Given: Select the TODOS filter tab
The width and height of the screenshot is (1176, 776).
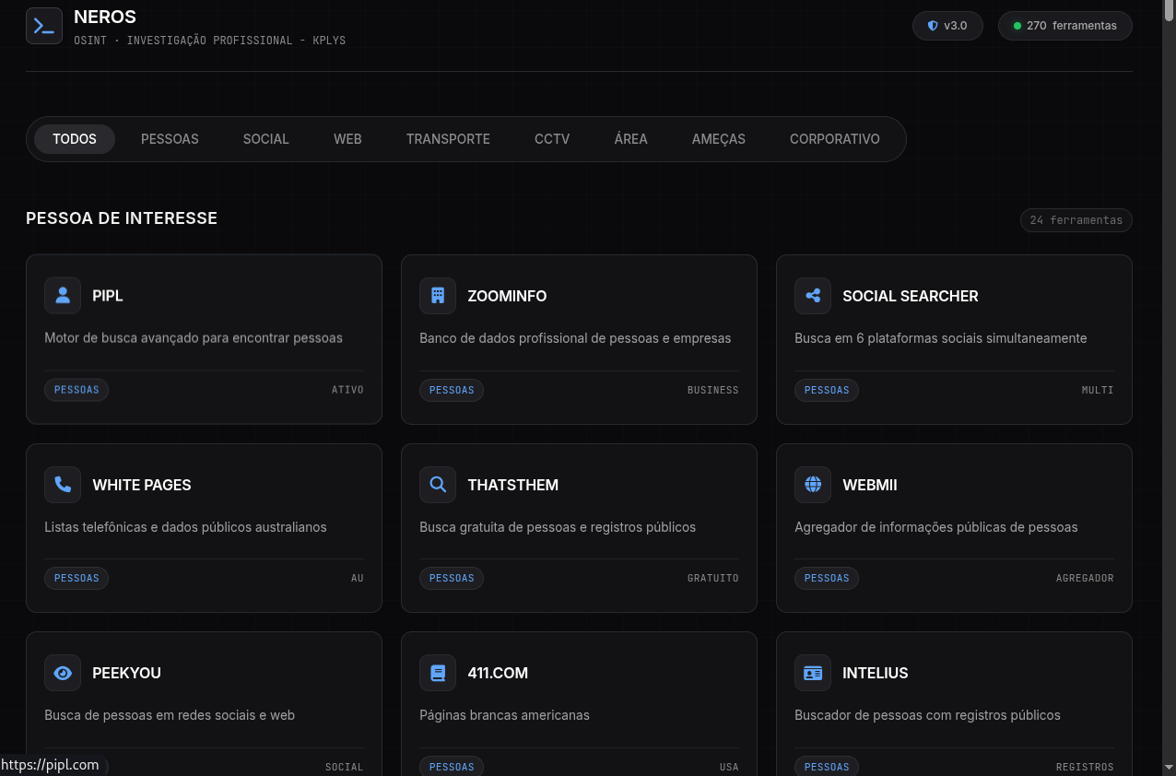Looking at the screenshot, I should [75, 139].
